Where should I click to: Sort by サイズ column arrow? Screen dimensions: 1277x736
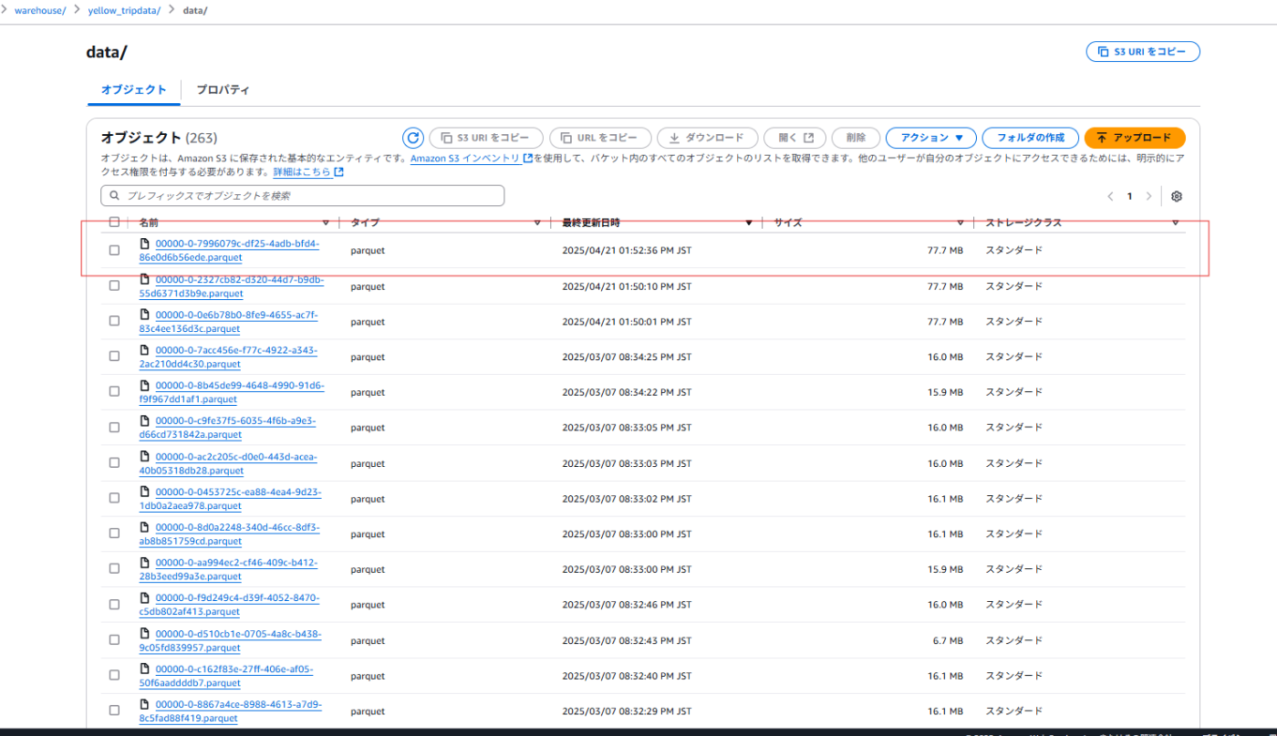coord(960,223)
